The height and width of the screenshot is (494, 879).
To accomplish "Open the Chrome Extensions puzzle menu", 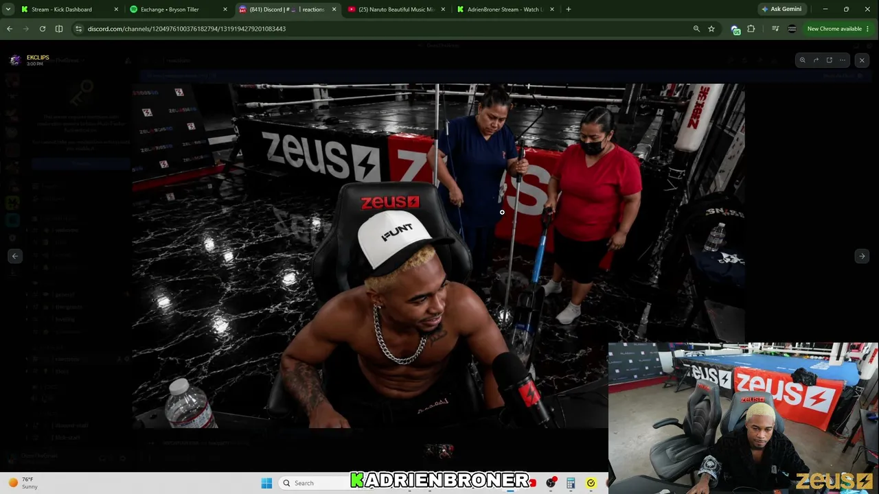I will click(x=751, y=29).
